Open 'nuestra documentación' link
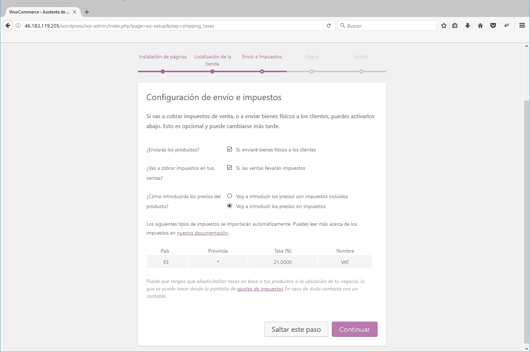 point(202,233)
